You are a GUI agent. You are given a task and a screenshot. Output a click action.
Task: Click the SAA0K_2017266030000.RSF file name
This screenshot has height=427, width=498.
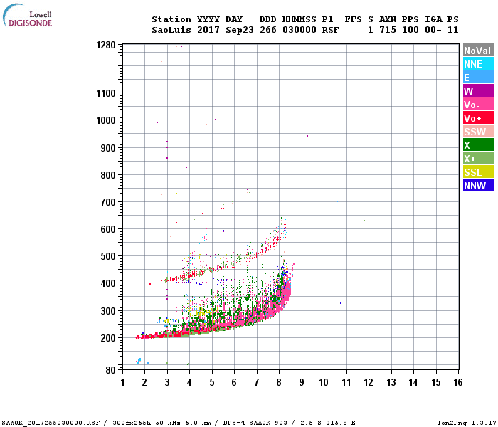point(51,423)
